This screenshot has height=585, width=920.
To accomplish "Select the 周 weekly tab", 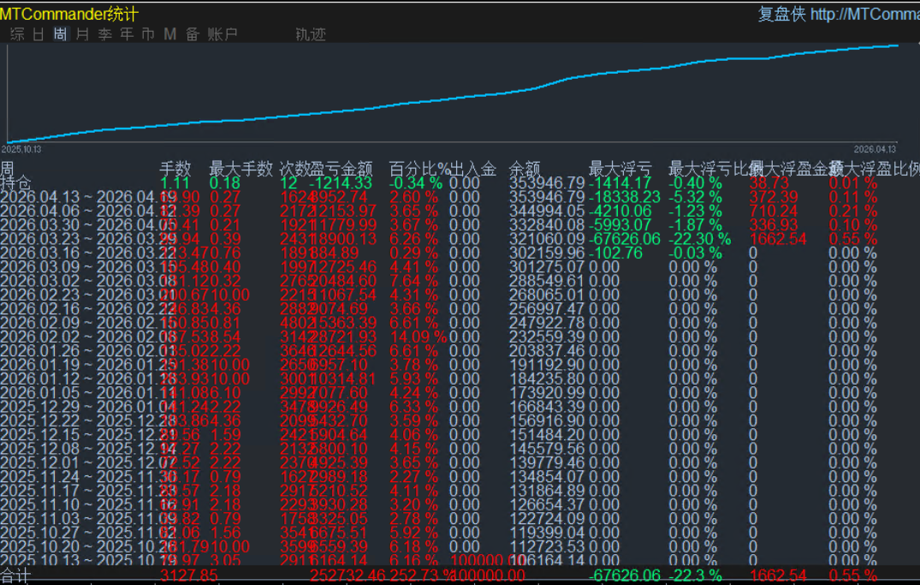I will click(61, 34).
